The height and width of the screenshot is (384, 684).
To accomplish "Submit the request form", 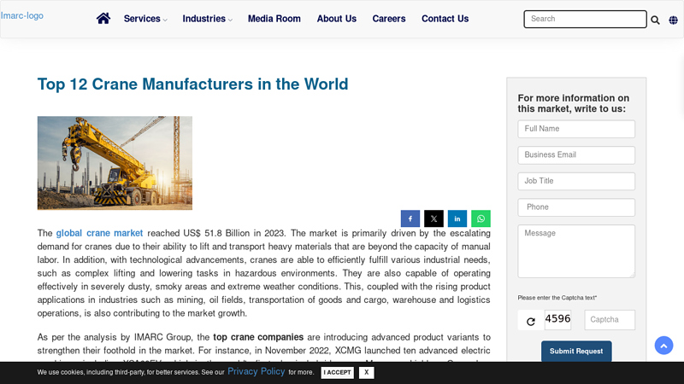I will pos(576,352).
